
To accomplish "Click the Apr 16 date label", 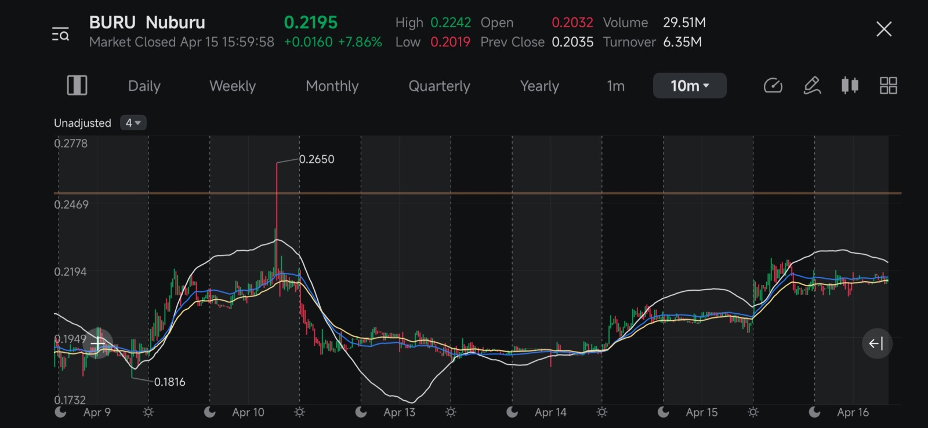I will tap(853, 412).
